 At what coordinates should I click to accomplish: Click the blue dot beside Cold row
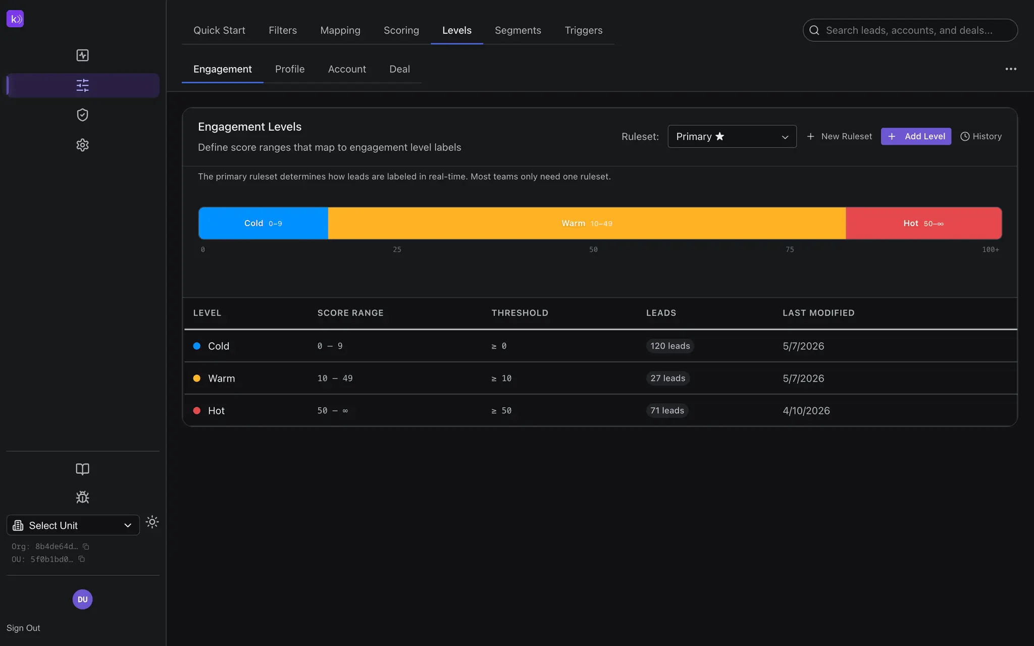click(x=197, y=346)
